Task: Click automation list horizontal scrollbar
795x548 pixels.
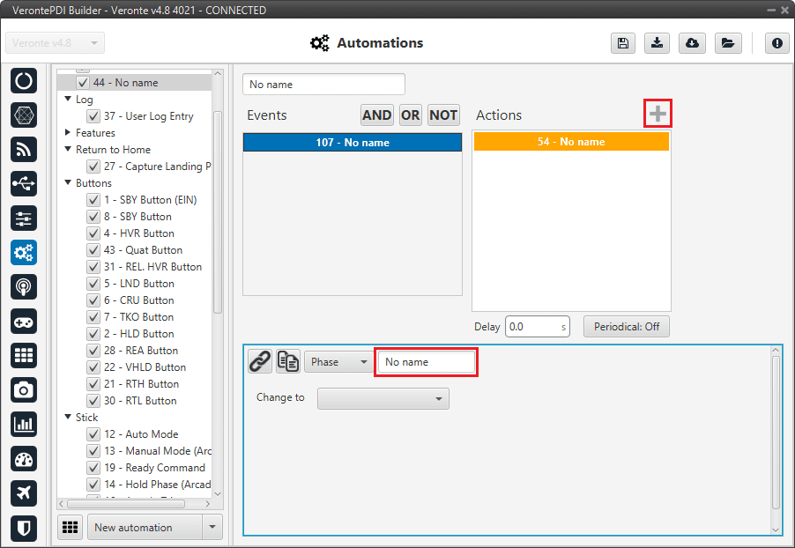Action: point(126,504)
